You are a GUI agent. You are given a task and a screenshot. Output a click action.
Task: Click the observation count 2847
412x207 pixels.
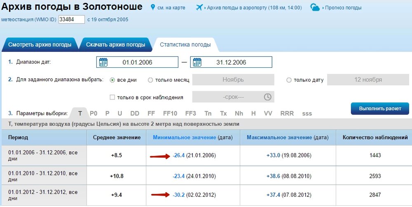point(375,195)
